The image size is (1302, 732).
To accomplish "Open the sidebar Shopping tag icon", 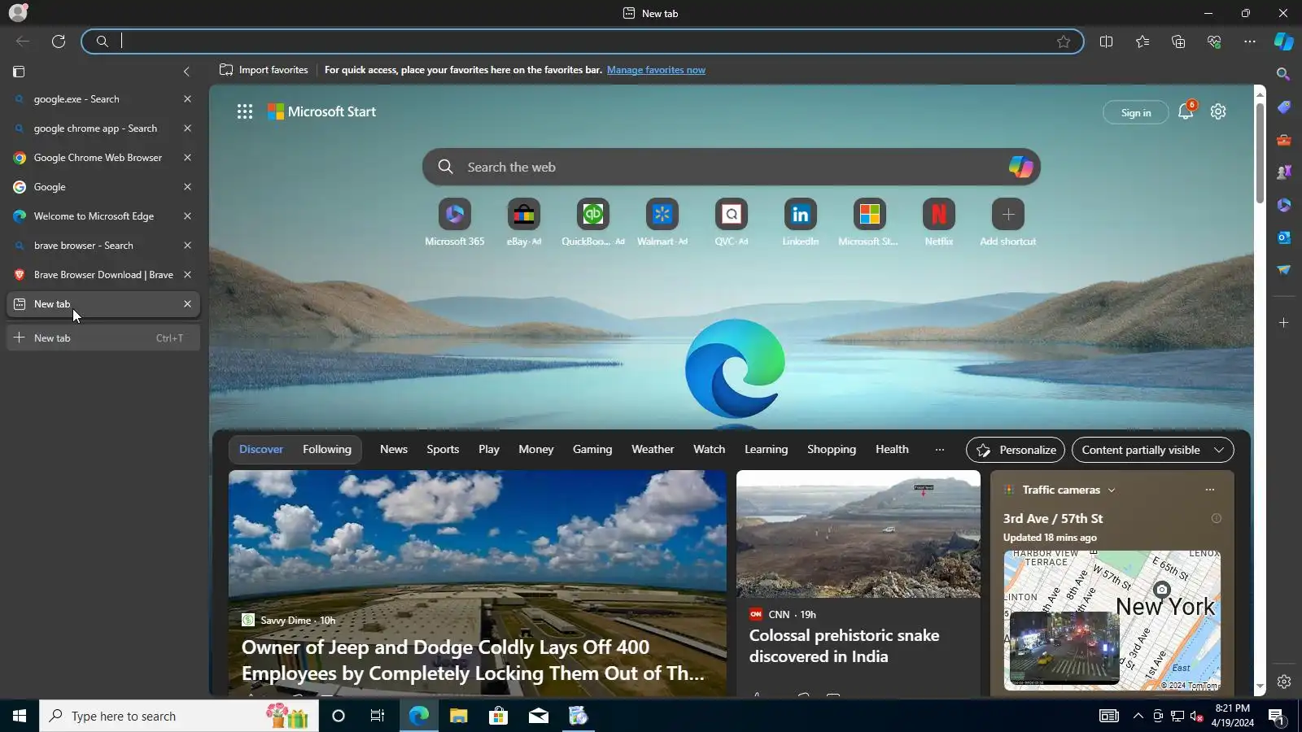I will point(1283,107).
